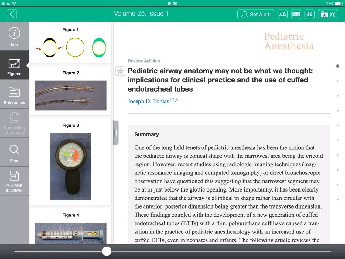Viewport: 345px width, 259px height.
Task: Open the Info sidebar panel
Action: click(14, 36)
